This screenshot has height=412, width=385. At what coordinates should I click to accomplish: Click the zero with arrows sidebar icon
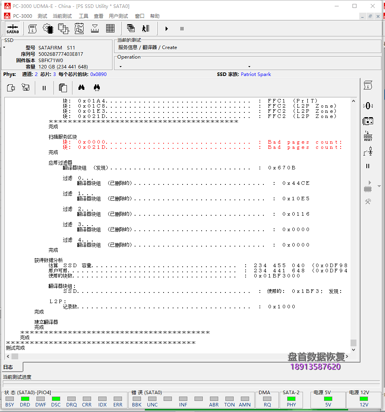[x=368, y=106]
